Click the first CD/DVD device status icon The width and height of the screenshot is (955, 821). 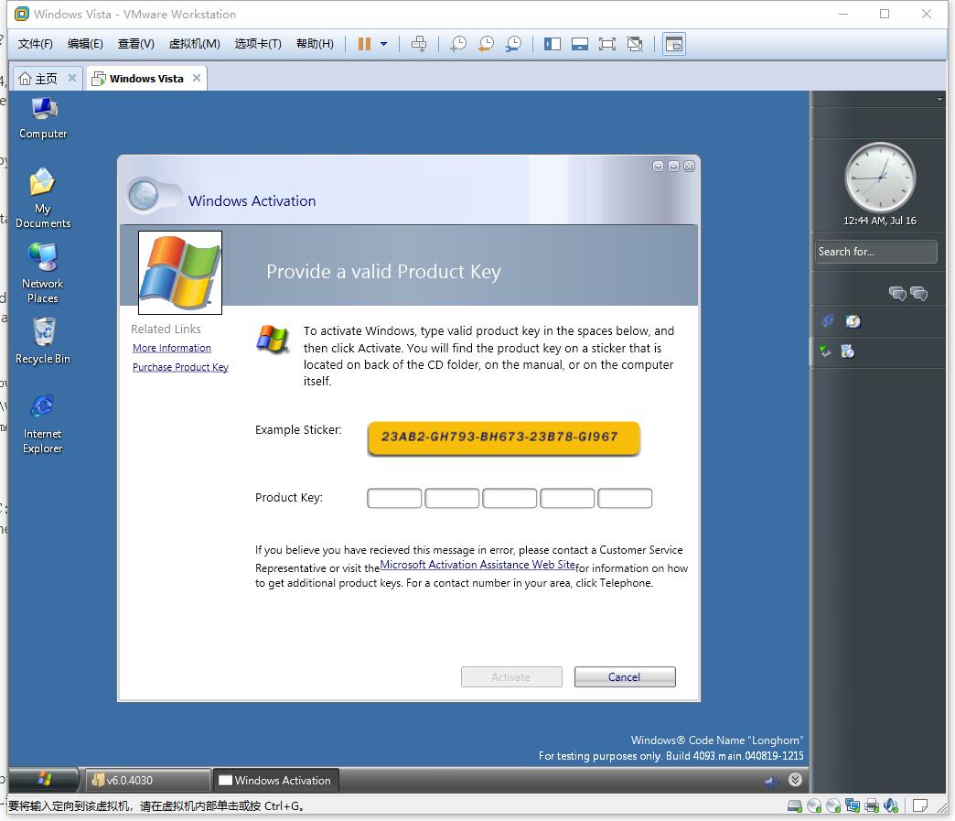point(814,805)
